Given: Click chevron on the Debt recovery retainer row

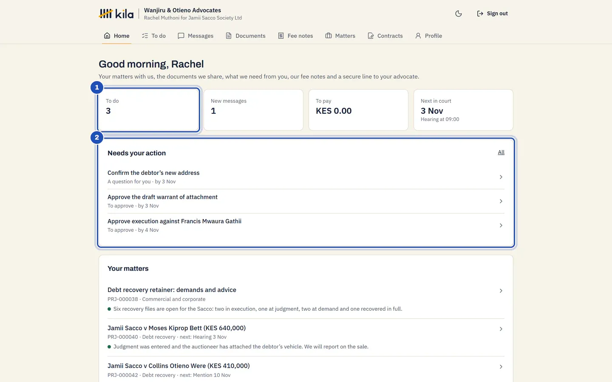Looking at the screenshot, I should click(501, 291).
